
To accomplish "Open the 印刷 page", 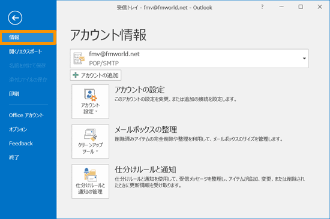I will click(14, 94).
